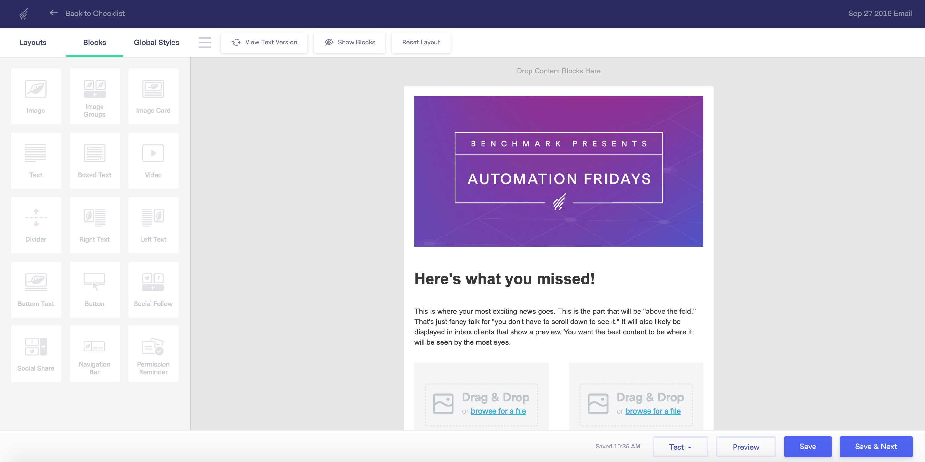Choose the Text block

(36, 161)
